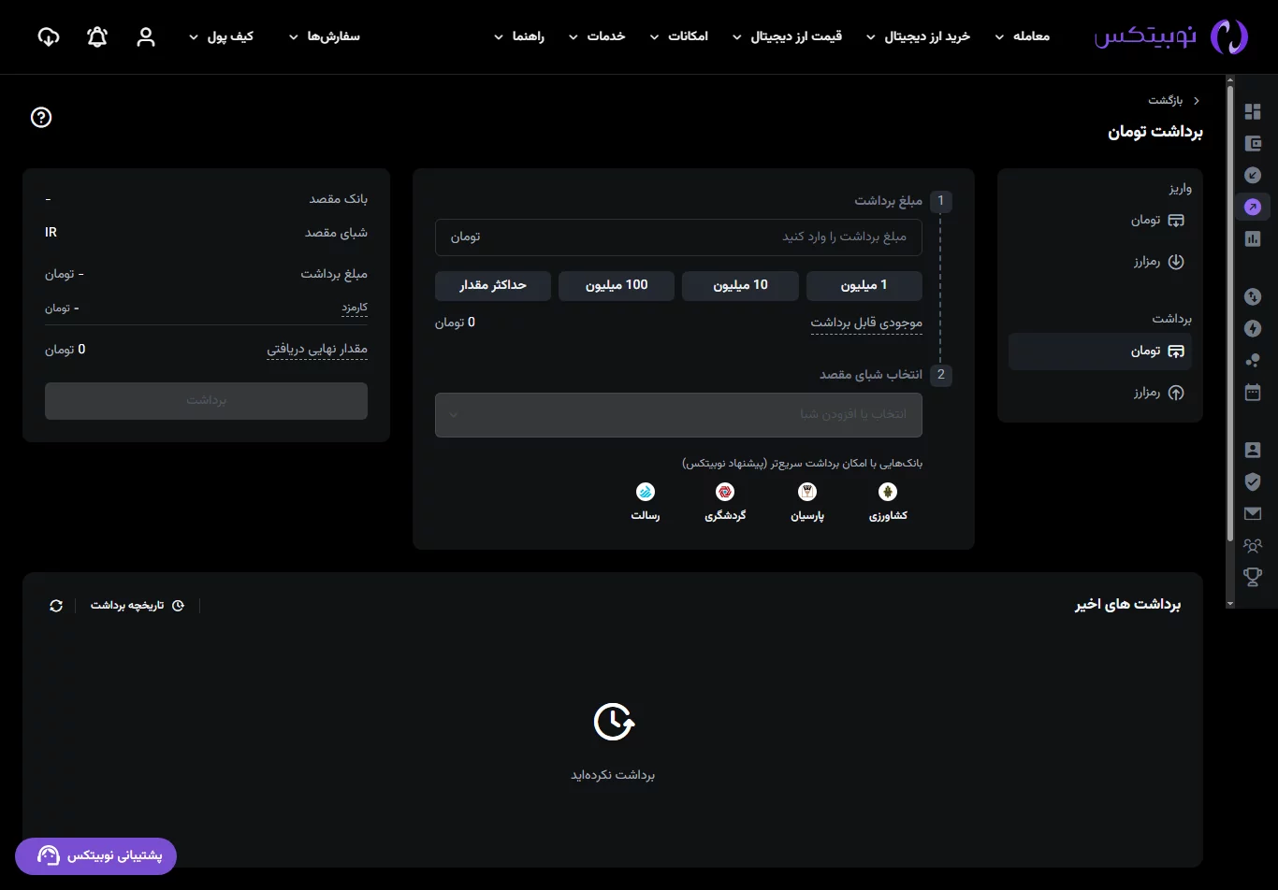1278x890 pixels.
Task: Open the bar chart report sidebar icon
Action: (x=1253, y=238)
